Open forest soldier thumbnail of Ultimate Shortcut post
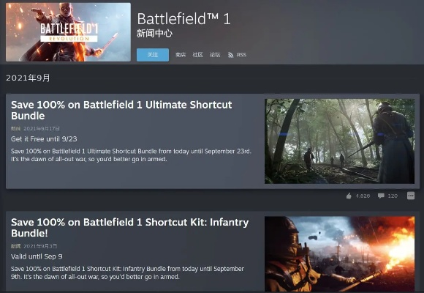The image size is (424, 293). (340, 141)
